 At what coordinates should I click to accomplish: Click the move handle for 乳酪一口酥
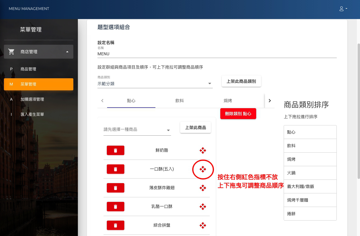[x=203, y=207]
